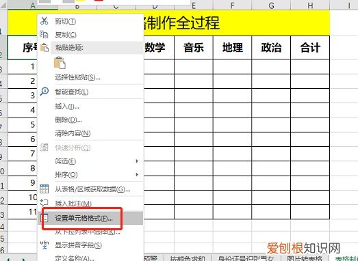
Task: Click the 音乐 header cell
Action: pos(194,47)
